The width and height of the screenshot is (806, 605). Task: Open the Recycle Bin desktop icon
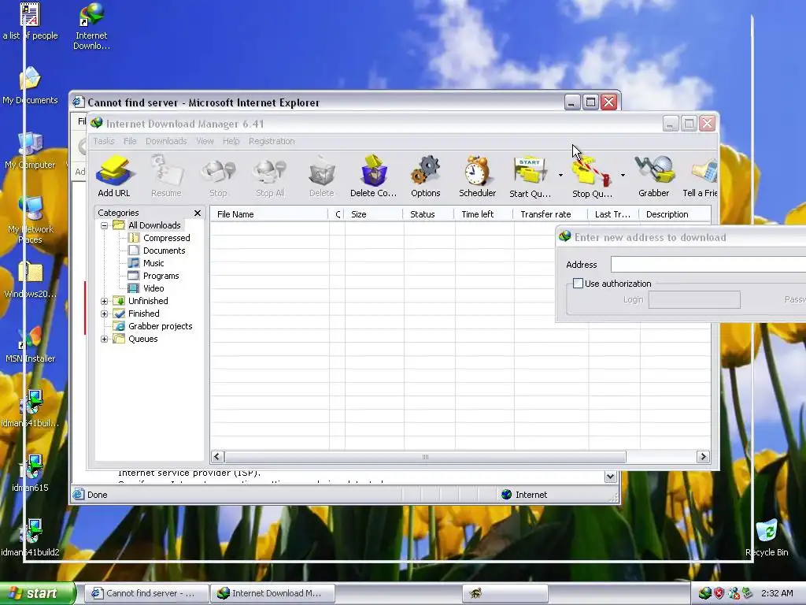tap(767, 537)
